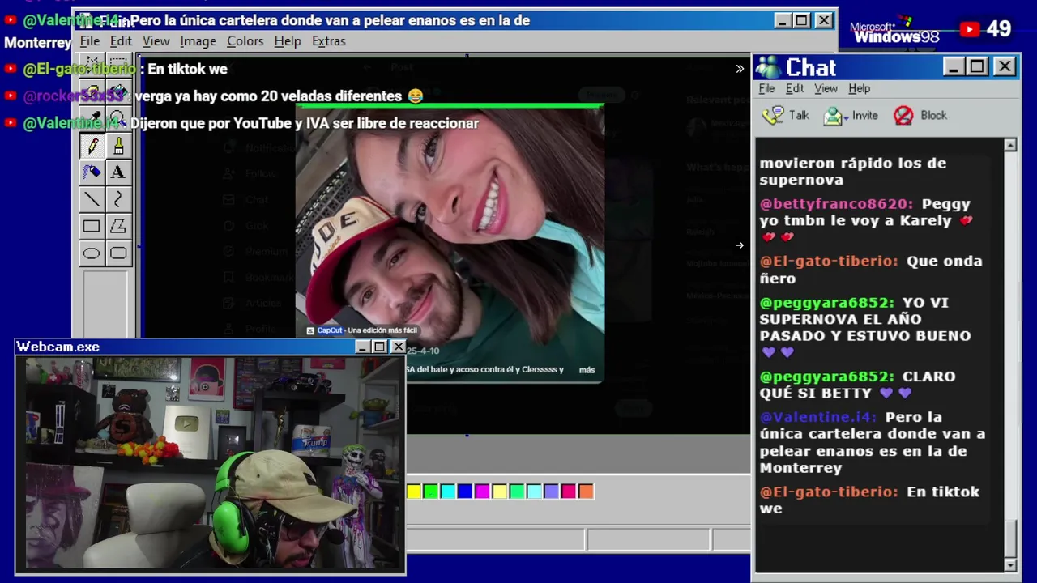Close the Paint window
The image size is (1037, 583).
coord(823,20)
